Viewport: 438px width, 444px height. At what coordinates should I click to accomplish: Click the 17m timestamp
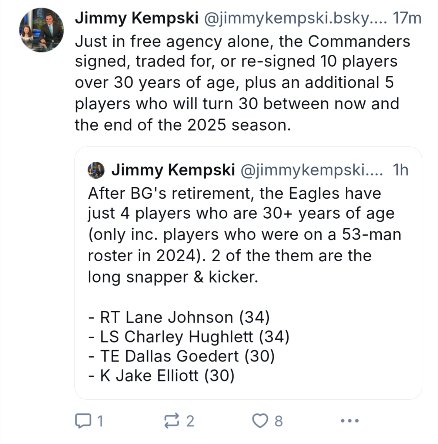407,18
